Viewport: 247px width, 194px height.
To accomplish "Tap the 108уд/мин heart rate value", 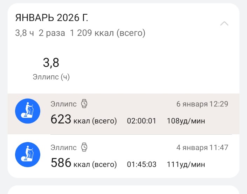I will pyautogui.click(x=186, y=121).
